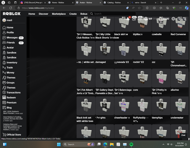Open Trade in the sidebar
190x148 pixels.
[8, 68]
